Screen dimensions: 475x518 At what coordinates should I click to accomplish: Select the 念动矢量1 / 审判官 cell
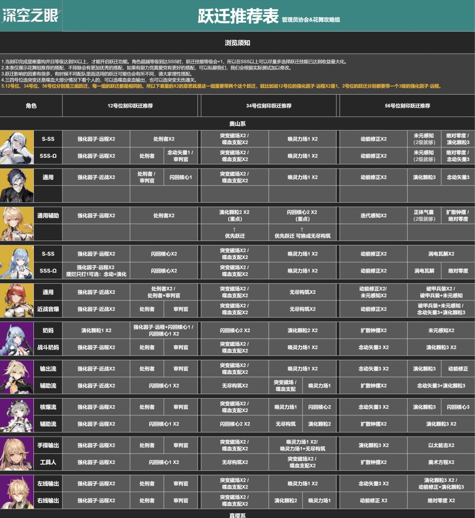point(180,156)
